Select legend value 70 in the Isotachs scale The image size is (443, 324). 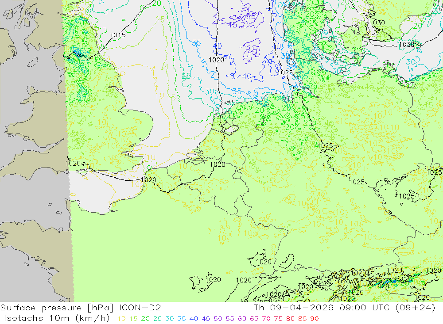[266, 319]
